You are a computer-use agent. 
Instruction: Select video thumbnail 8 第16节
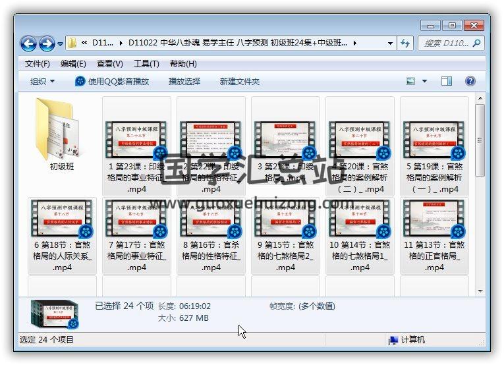[x=211, y=219]
